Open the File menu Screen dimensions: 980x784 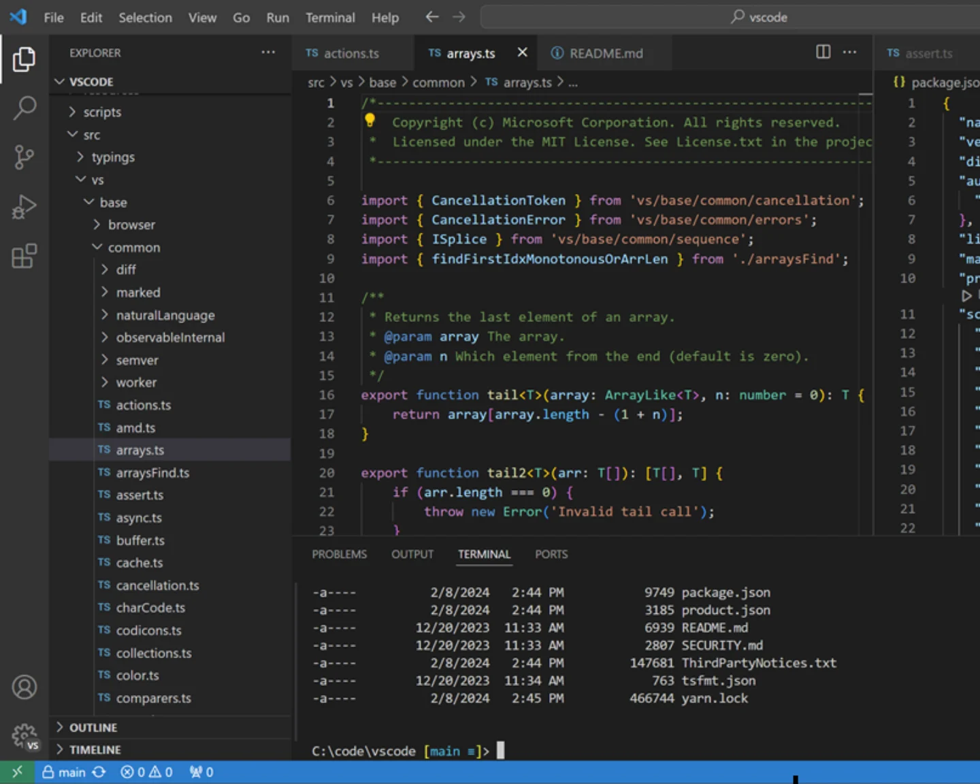[x=54, y=18]
